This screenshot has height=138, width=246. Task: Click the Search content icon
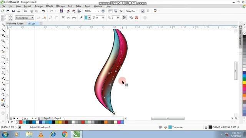61,11
